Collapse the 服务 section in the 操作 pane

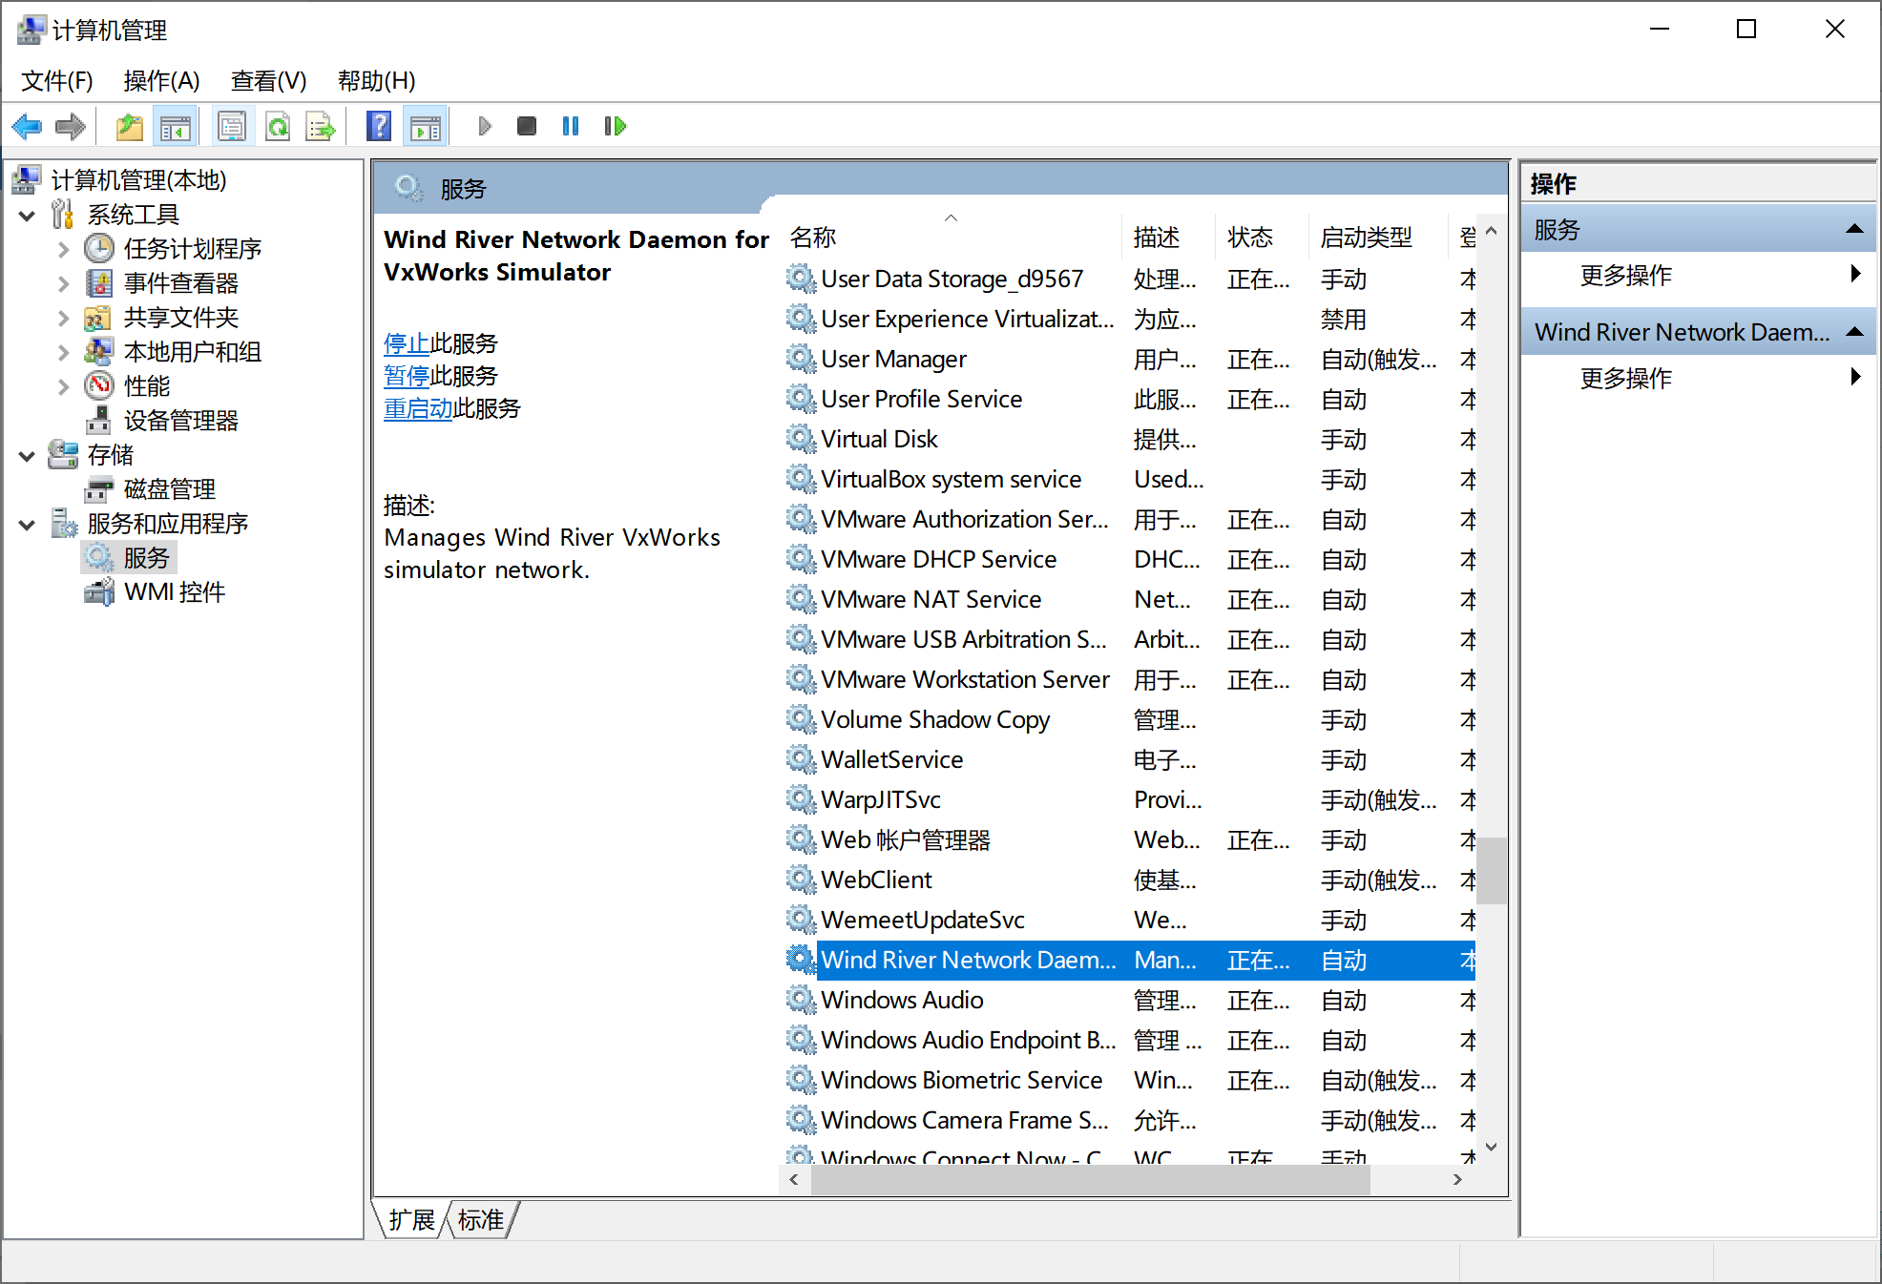click(1855, 229)
